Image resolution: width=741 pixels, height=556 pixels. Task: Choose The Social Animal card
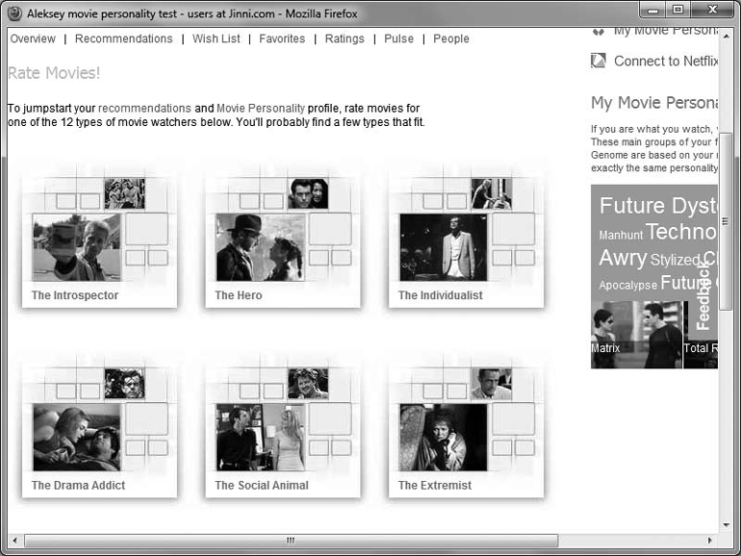[x=282, y=432]
